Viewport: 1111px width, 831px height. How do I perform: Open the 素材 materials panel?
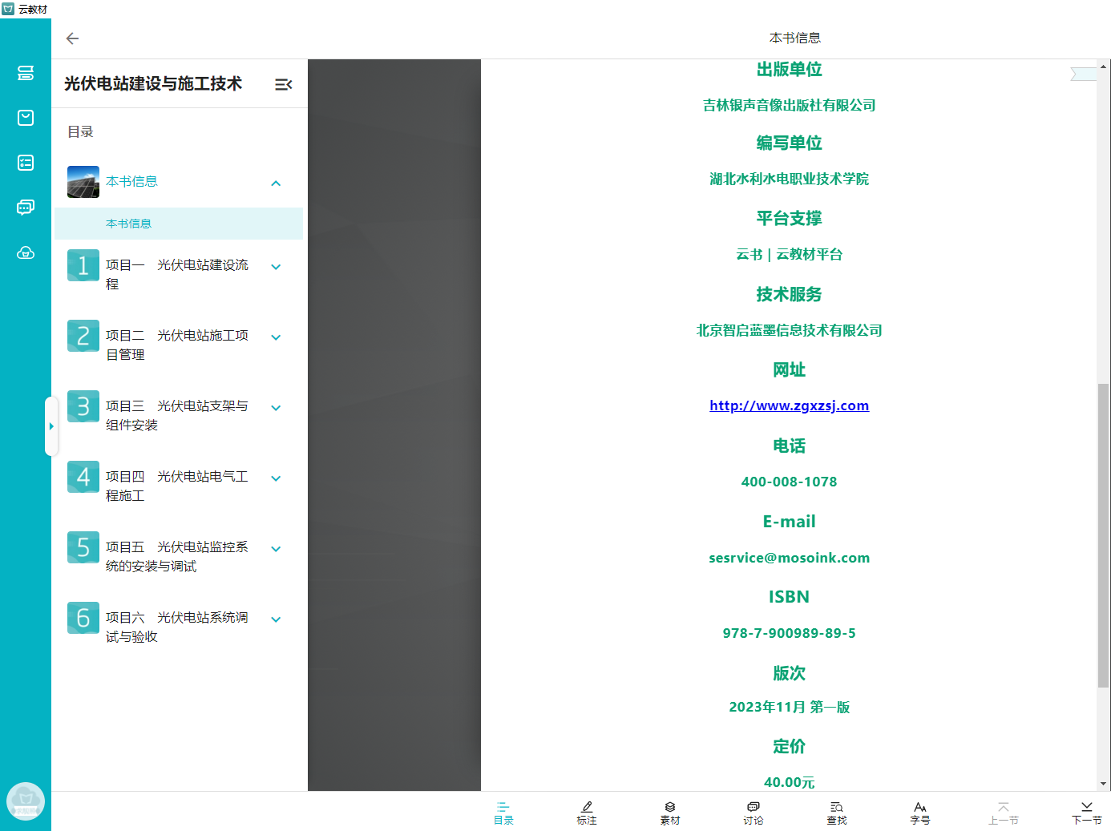point(670,813)
